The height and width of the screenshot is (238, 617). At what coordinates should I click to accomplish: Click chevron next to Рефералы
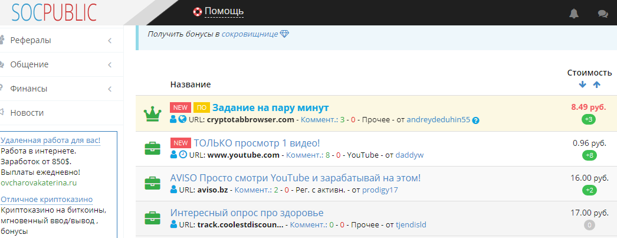pyautogui.click(x=110, y=41)
